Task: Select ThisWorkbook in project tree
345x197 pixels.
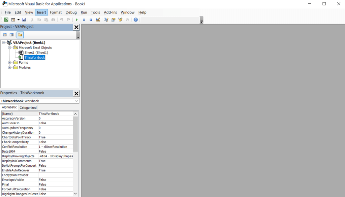Action: pos(35,58)
